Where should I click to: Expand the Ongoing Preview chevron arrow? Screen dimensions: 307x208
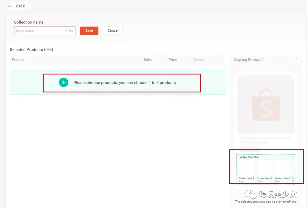(297, 59)
